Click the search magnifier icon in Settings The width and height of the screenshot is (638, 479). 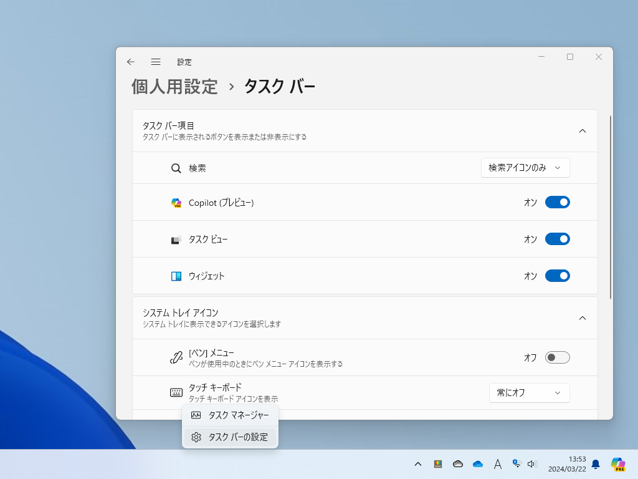click(x=176, y=168)
